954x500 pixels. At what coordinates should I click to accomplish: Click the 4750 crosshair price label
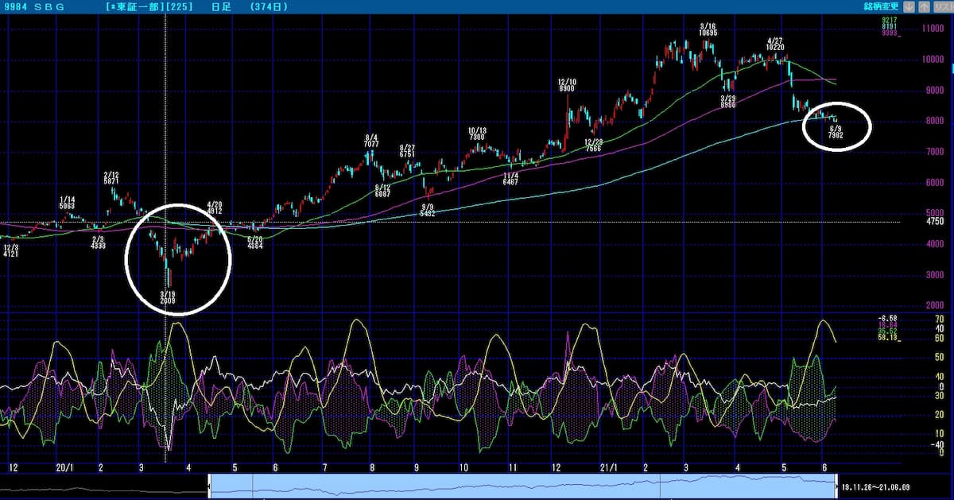tap(913, 223)
